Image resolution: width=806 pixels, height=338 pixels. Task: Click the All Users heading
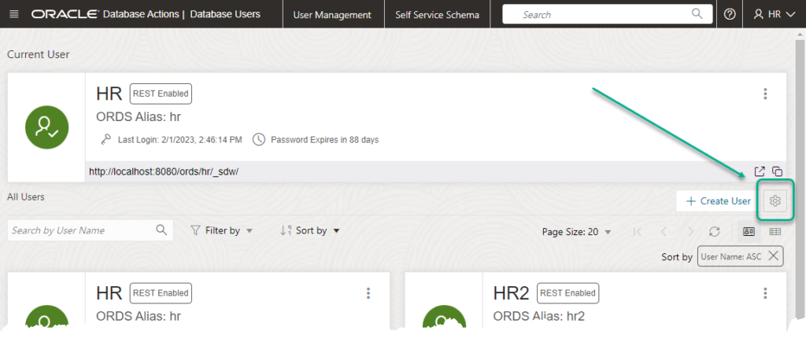(x=26, y=197)
